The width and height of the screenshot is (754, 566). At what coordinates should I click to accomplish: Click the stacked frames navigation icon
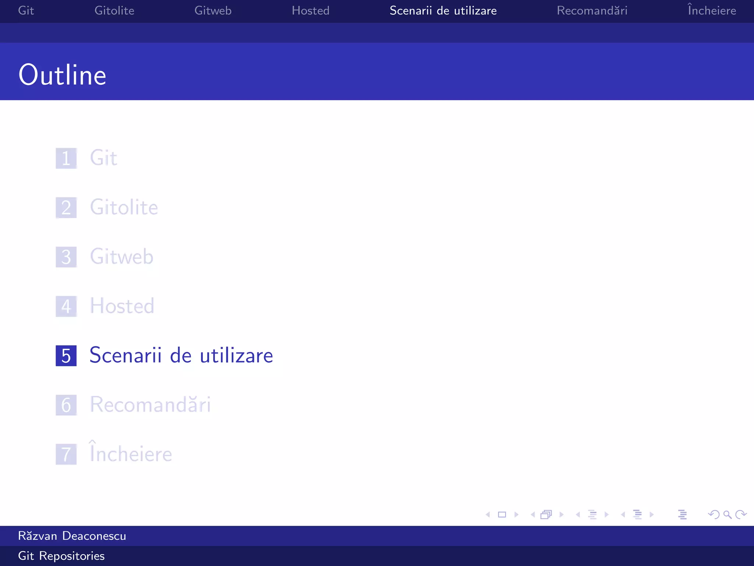click(546, 514)
